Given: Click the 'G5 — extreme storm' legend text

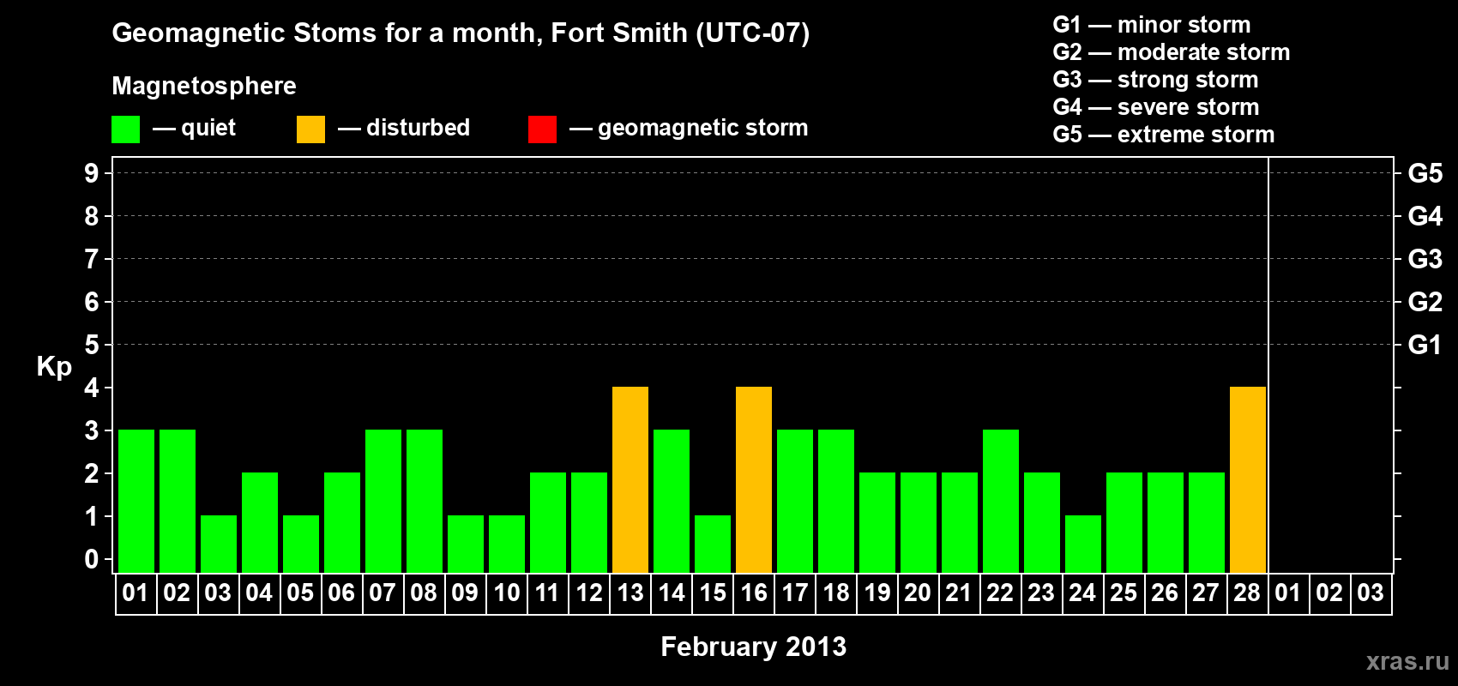Looking at the screenshot, I should coord(1164,135).
